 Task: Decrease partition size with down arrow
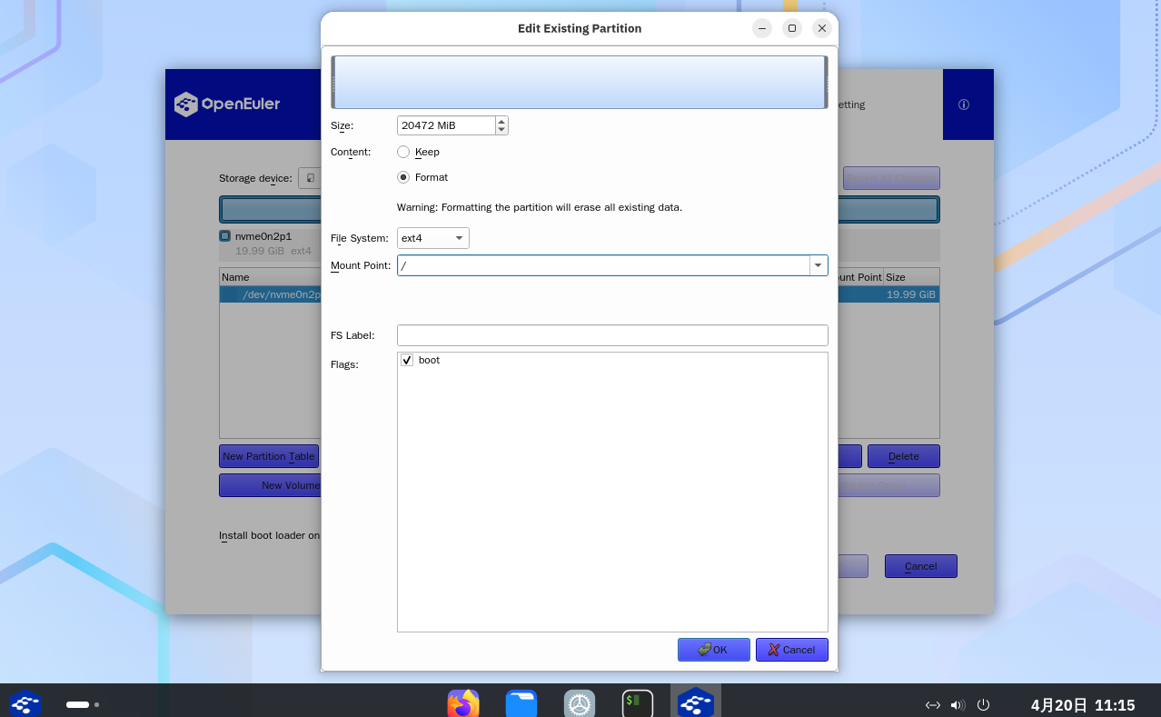click(501, 130)
